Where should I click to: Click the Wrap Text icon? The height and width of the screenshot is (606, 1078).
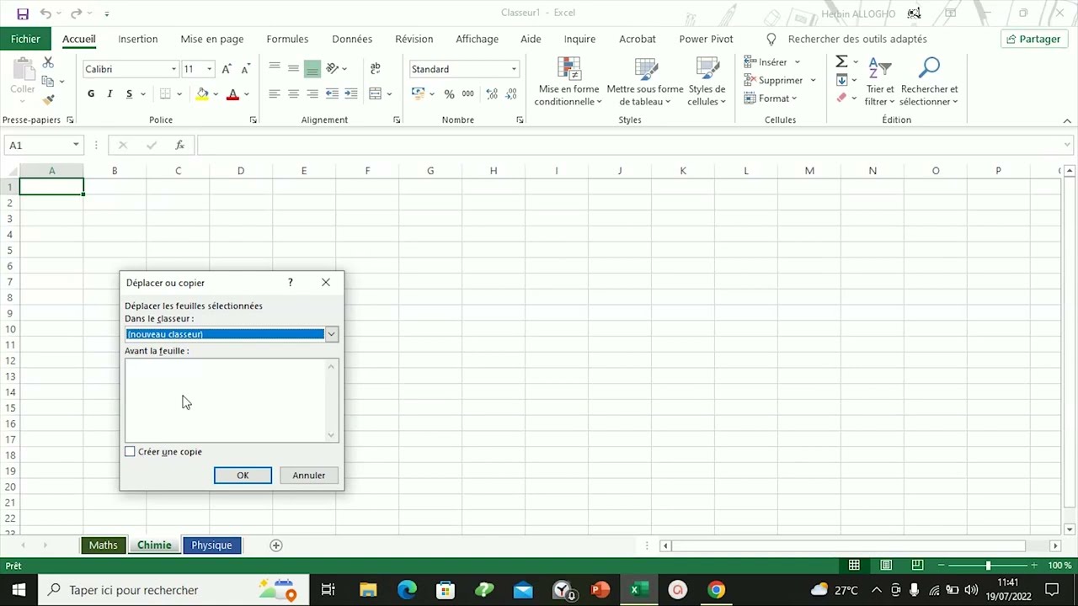[x=375, y=68]
